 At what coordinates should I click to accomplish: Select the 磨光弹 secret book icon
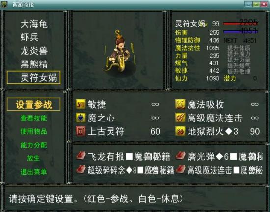[x=181, y=156]
